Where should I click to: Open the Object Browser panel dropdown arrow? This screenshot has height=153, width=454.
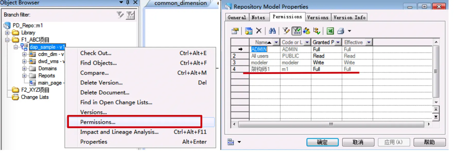pyautogui.click(x=121, y=2)
